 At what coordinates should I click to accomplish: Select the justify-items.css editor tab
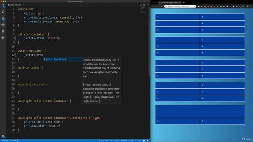click(x=15, y=5)
